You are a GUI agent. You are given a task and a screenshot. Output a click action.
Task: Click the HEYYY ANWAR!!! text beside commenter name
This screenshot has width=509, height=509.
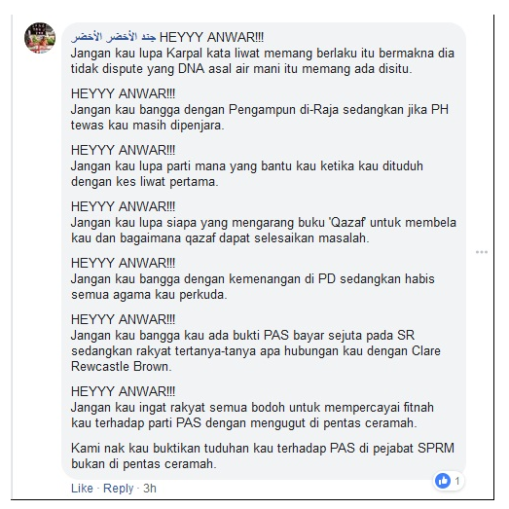click(x=211, y=37)
